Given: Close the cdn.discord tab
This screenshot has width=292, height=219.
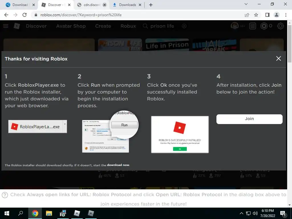Looking at the screenshot, I should tap(105, 5).
